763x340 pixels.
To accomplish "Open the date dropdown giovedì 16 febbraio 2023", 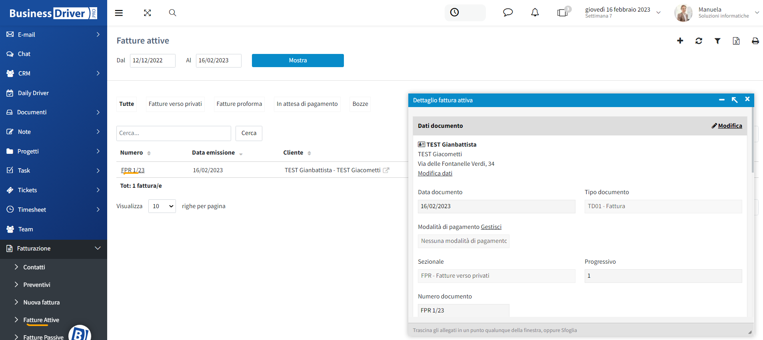I will (x=623, y=12).
